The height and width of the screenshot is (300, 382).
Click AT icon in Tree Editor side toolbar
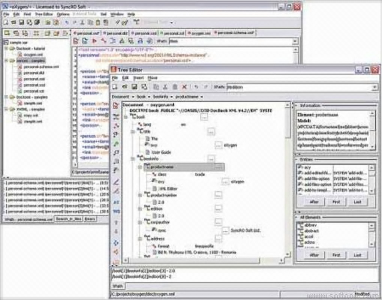click(116, 202)
